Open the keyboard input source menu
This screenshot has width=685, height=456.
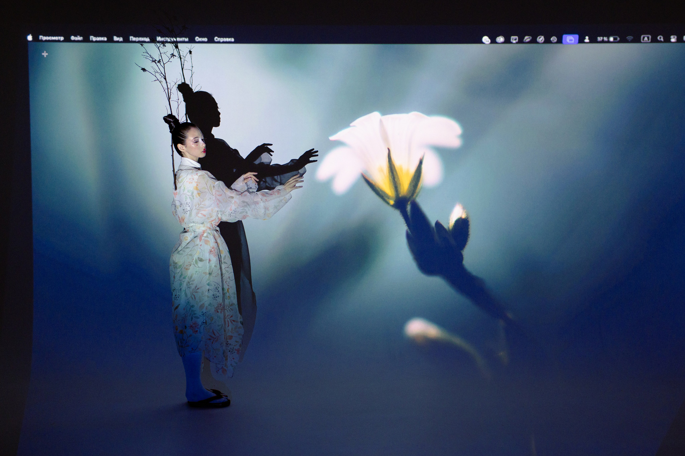click(x=646, y=38)
